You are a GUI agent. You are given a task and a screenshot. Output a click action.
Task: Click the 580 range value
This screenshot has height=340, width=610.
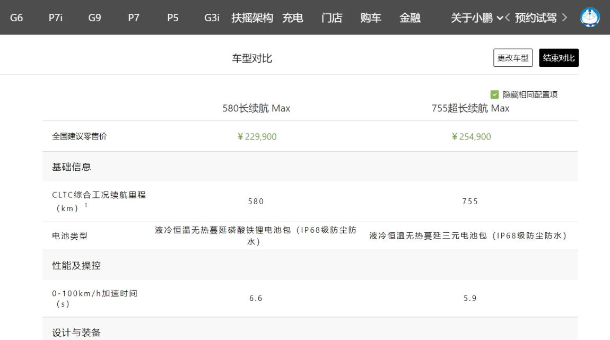pyautogui.click(x=256, y=201)
